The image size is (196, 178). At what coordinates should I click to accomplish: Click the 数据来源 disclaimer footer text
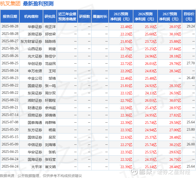[x=41, y=176]
